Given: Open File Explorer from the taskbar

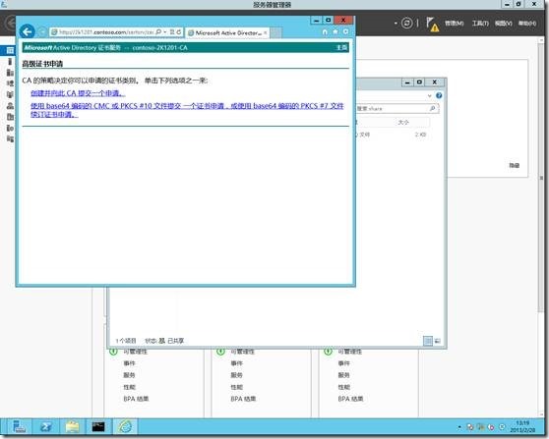Looking at the screenshot, I should click(72, 427).
